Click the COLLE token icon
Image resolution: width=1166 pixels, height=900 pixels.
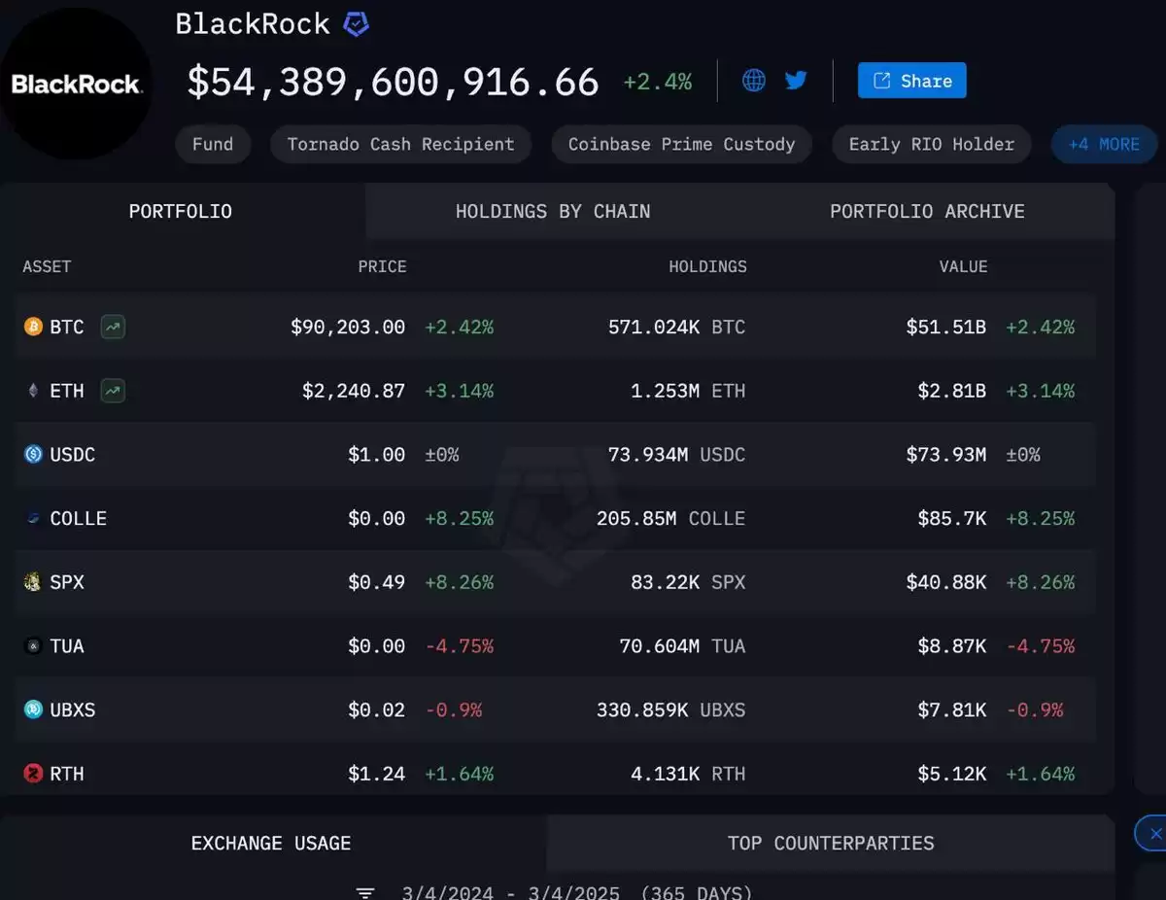[34, 518]
